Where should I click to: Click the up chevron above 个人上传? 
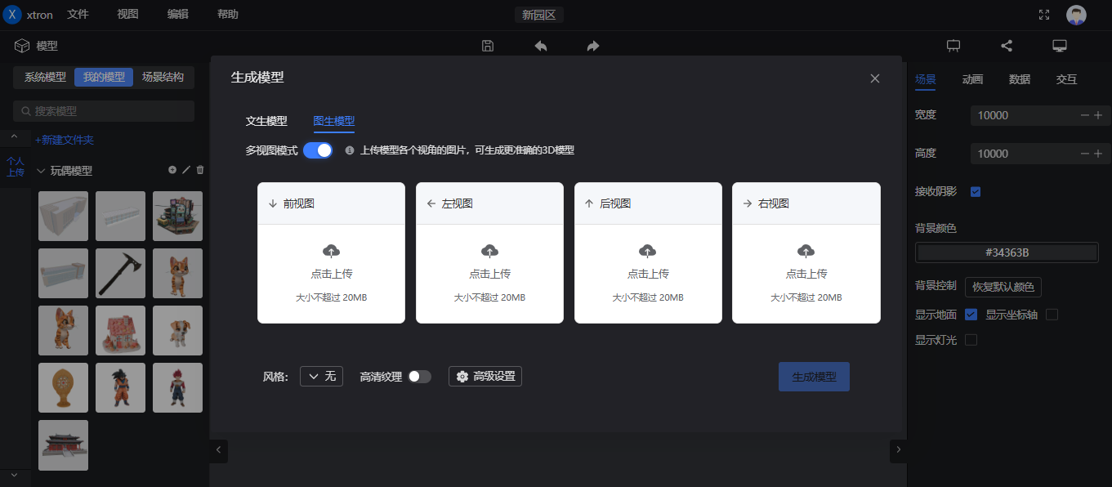point(14,136)
